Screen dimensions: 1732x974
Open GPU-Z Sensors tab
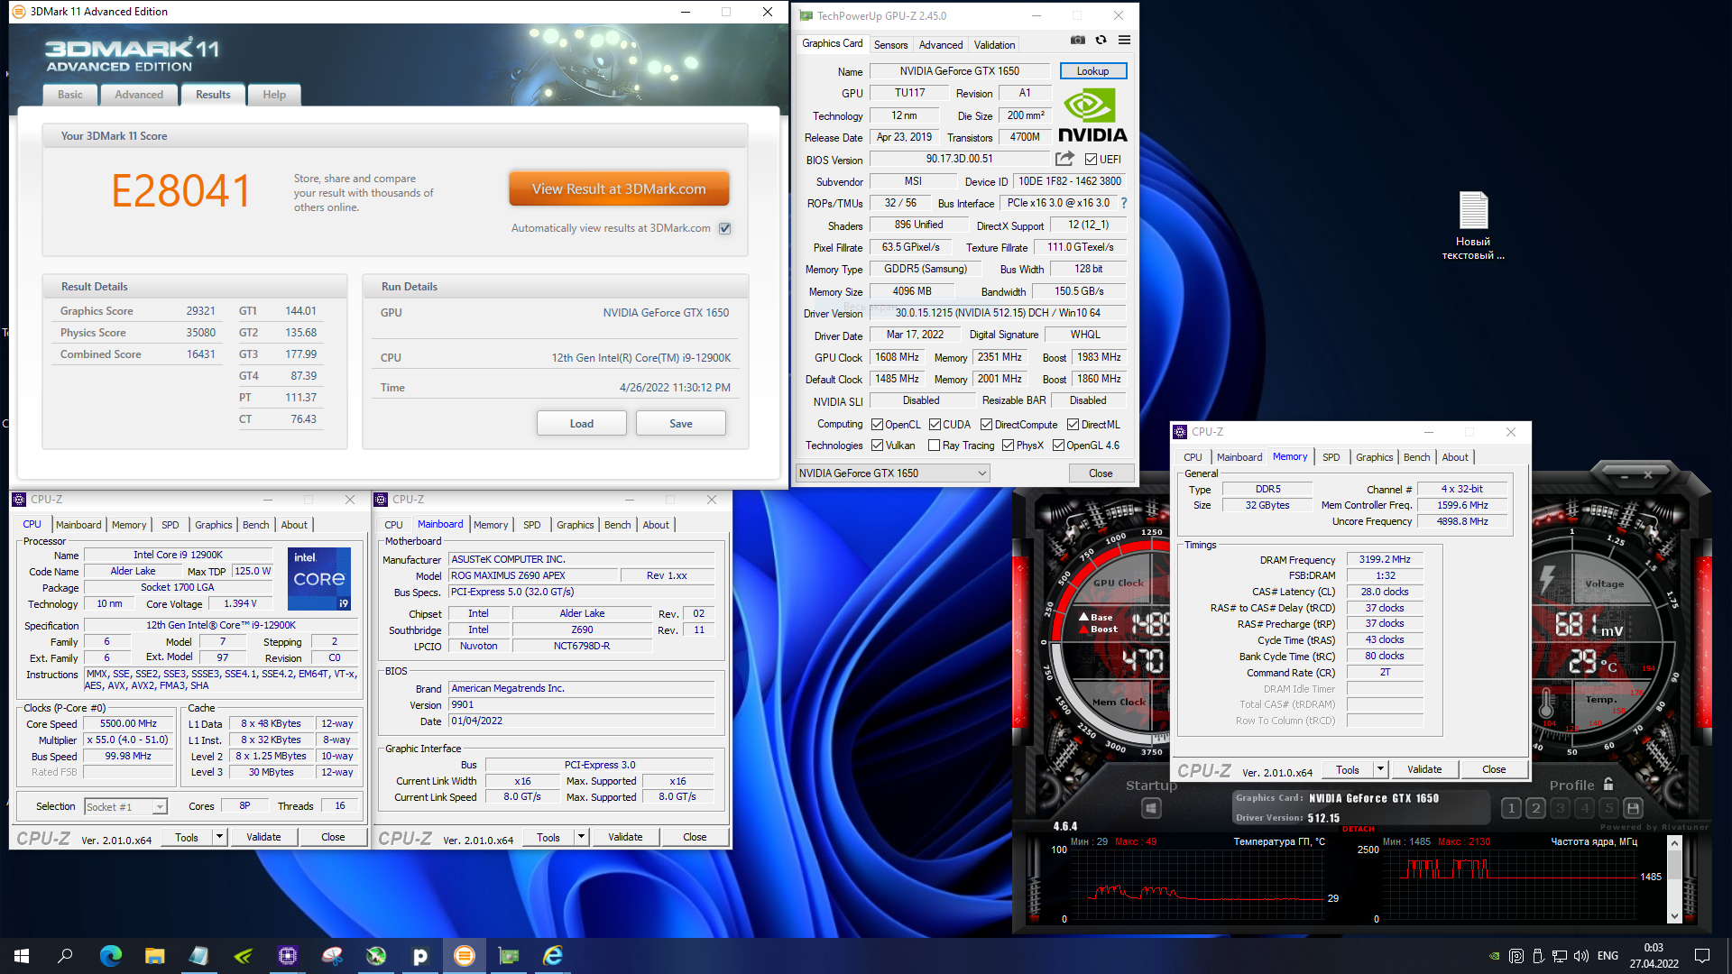890,45
